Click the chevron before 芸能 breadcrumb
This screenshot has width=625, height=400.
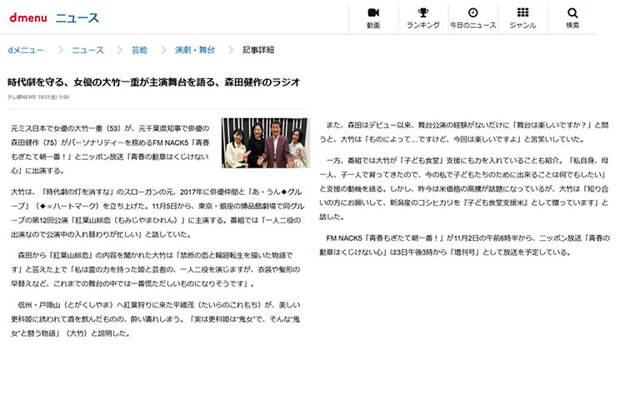[x=117, y=51]
